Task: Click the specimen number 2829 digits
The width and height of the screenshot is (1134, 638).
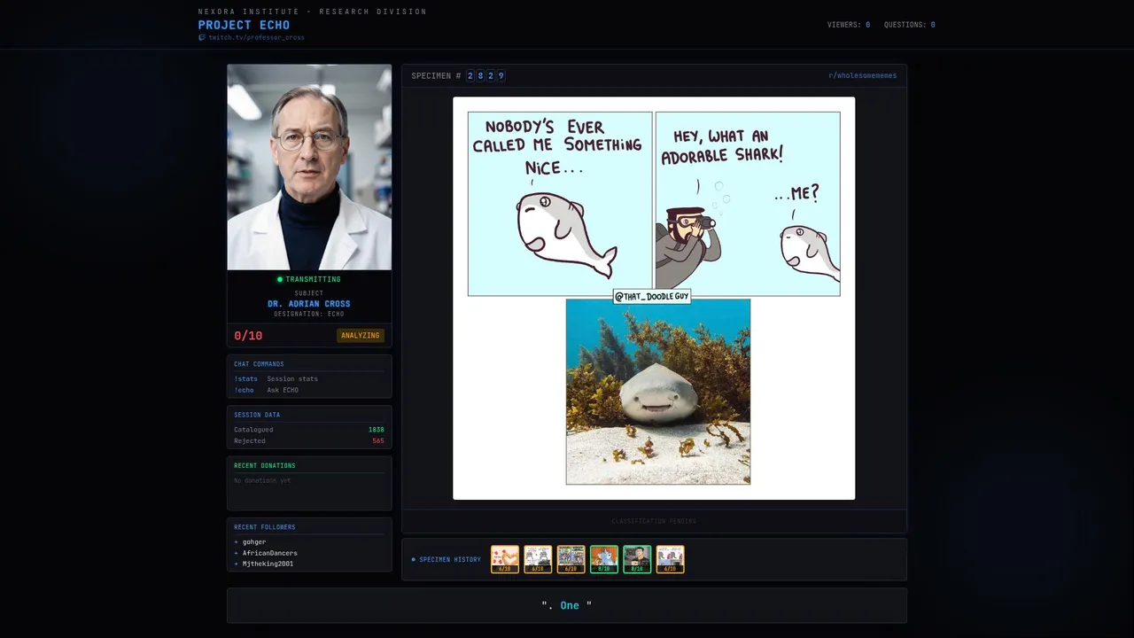Action: click(485, 76)
